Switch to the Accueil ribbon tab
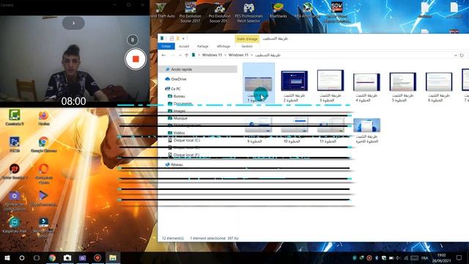 click(184, 46)
